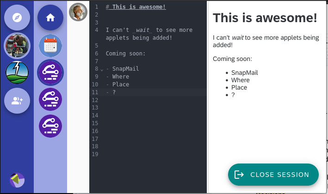Click the "Where" bullet in the preview
Screen dimensions: 328x194
[240, 80]
